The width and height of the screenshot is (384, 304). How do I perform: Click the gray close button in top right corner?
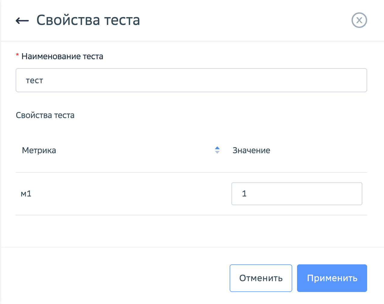click(359, 20)
